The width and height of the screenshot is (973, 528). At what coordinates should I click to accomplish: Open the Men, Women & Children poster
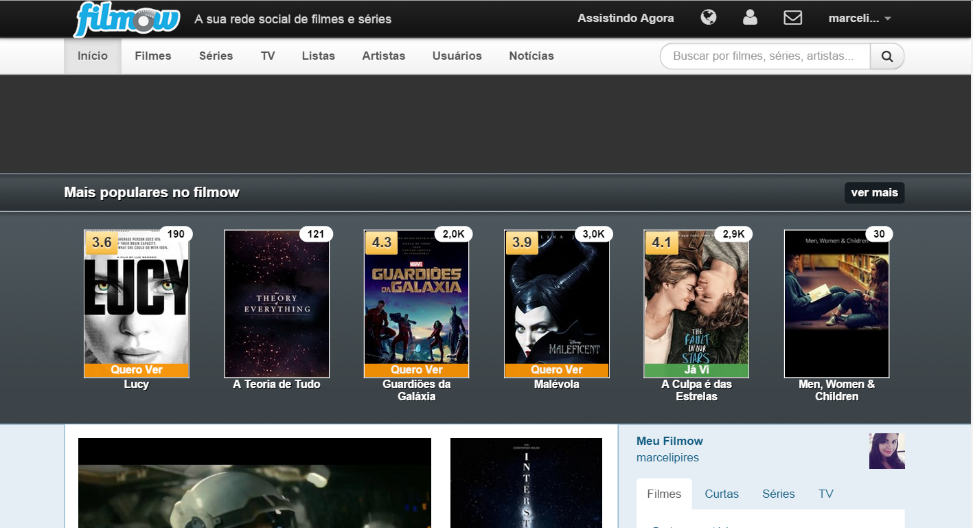tap(837, 303)
